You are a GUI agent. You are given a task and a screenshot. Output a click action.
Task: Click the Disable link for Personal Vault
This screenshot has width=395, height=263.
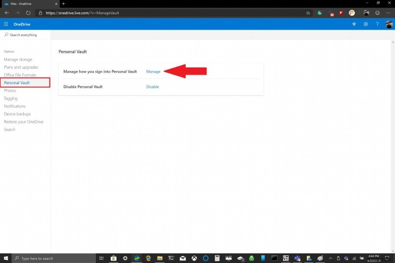coord(153,86)
